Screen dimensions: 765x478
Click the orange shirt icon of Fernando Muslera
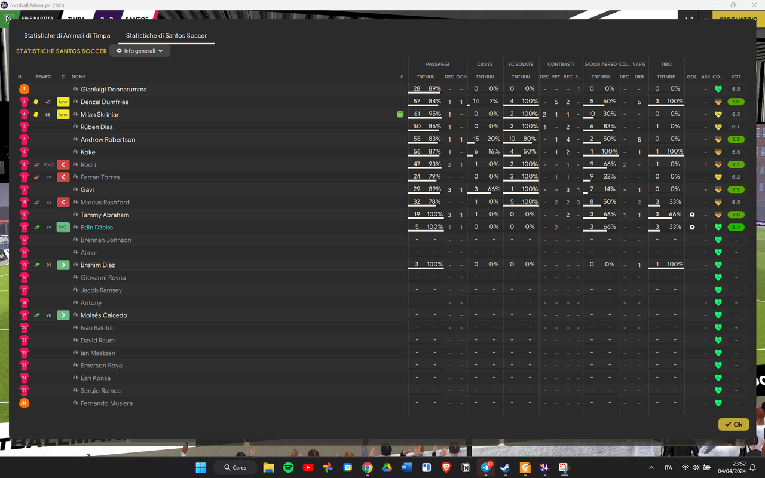pyautogui.click(x=24, y=403)
